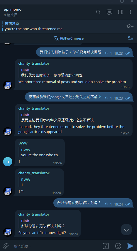Toggle the right sidebar panel icon
Viewport: 137px width, 251px height.
point(120,12)
